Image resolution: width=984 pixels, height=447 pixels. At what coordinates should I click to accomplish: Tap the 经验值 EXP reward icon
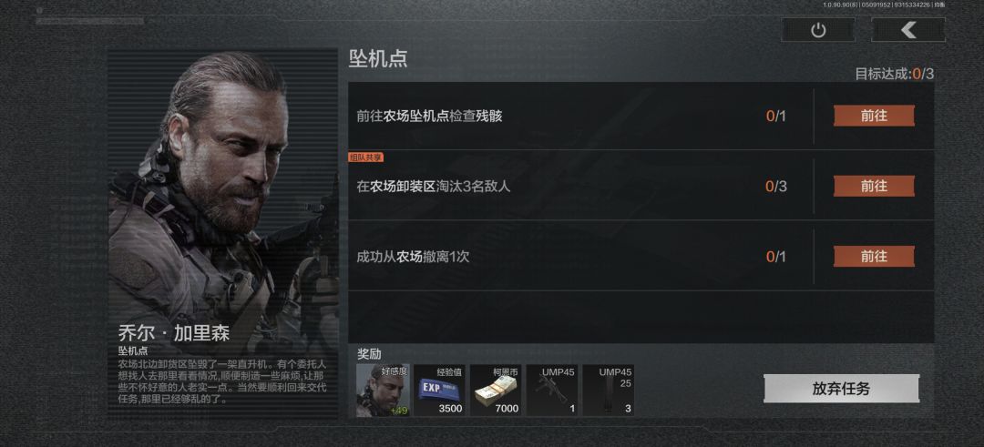coord(439,391)
